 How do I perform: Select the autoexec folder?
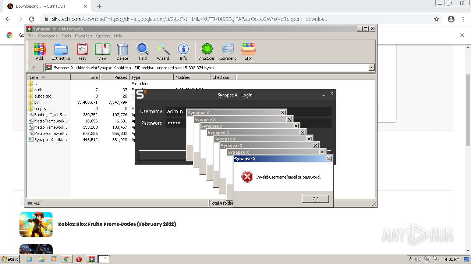(x=42, y=96)
